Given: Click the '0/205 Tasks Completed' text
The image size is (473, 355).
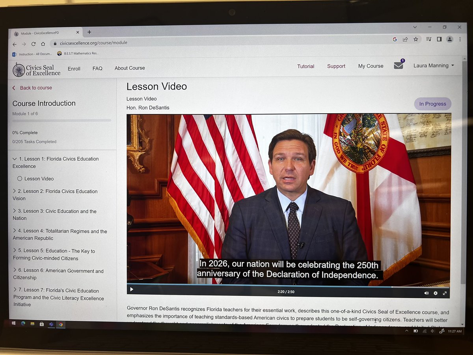Looking at the screenshot, I should click(x=34, y=142).
